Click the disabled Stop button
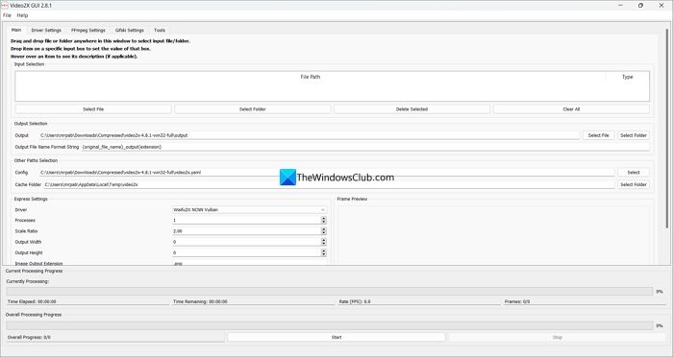Image resolution: width=673 pixels, height=357 pixels. pos(557,337)
